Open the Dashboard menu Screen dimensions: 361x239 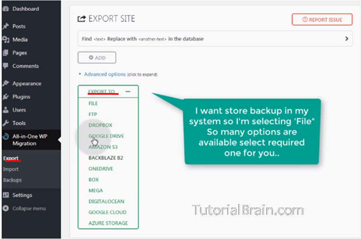(26, 9)
